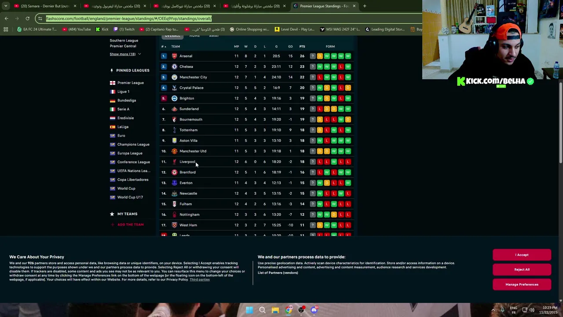The height and width of the screenshot is (317, 563).
Task: Open the Liverpool team page
Action: [187, 162]
